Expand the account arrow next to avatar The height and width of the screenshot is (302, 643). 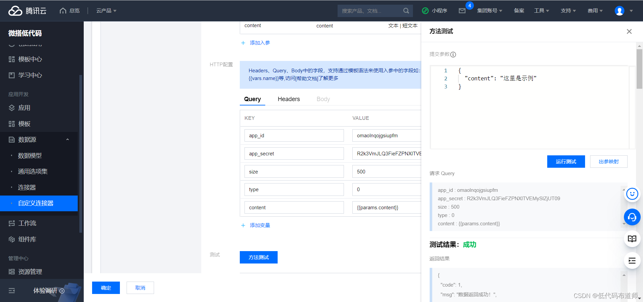click(631, 11)
